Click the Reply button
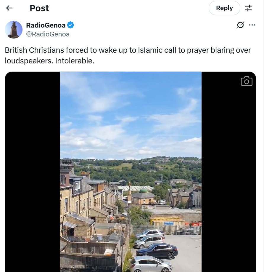The height and width of the screenshot is (272, 272). coord(224,8)
